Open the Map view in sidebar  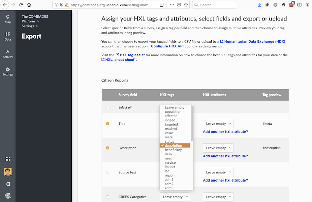[x=7, y=19]
